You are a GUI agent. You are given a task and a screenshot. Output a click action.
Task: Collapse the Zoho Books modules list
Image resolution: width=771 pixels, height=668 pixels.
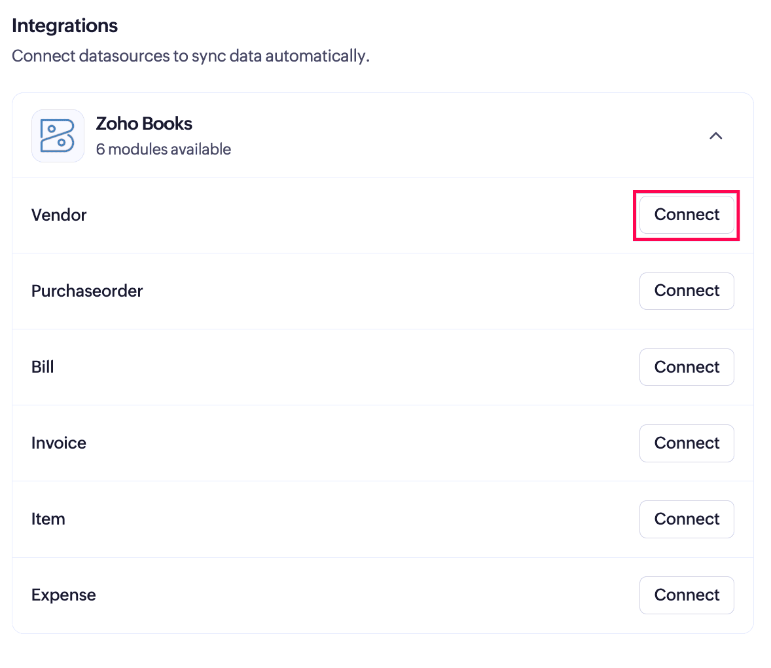(x=716, y=136)
